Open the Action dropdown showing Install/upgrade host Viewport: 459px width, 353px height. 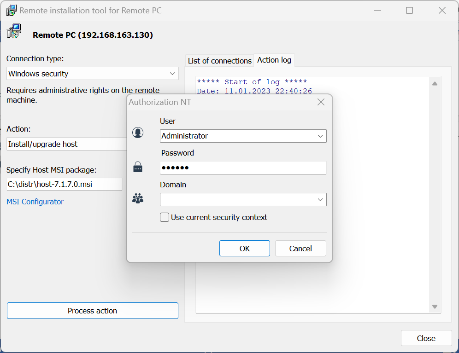click(67, 144)
